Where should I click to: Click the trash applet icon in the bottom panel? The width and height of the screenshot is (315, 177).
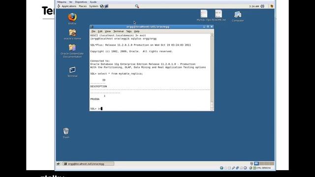coord(252,164)
